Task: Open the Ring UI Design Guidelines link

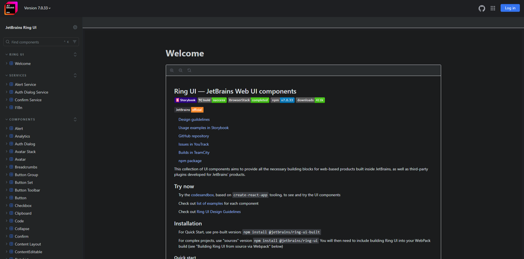Action: [x=219, y=212]
